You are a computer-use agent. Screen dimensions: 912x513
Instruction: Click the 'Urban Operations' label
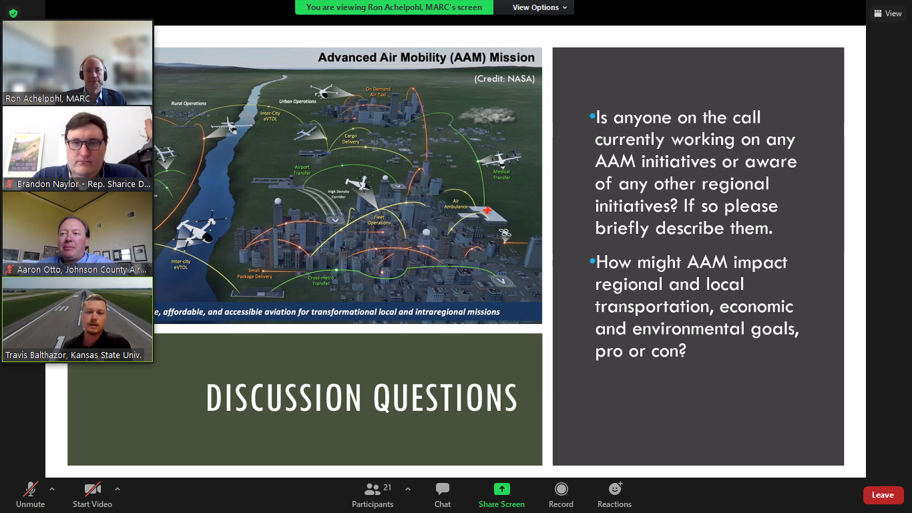[297, 102]
